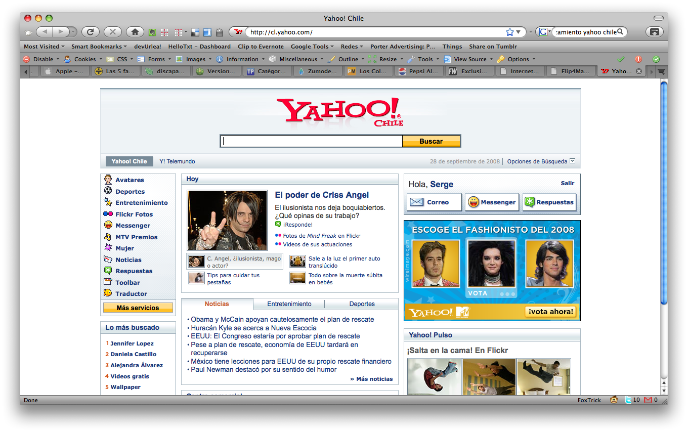The height and width of the screenshot is (432, 688).
Task: Click the Forward navigation arrow
Action: coord(60,32)
